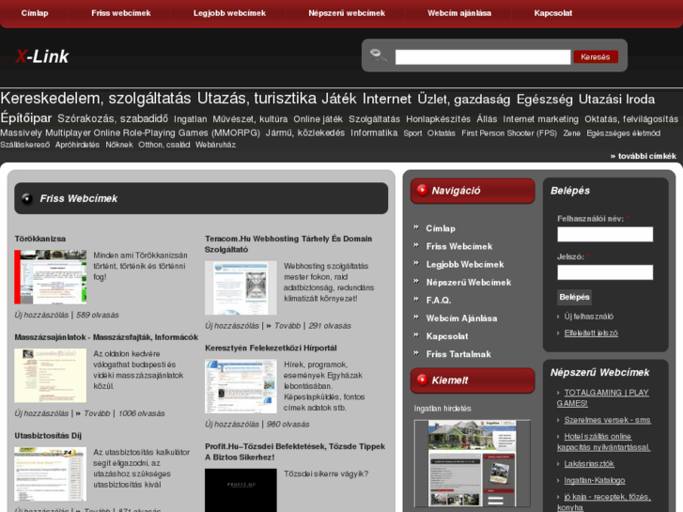The height and width of the screenshot is (512, 683).
Task: Open the Kereskedelem, szolgáltatás tag
Action: 96,99
